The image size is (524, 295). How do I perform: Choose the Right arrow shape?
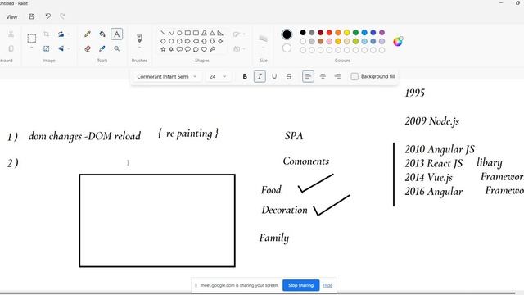pyautogui.click(x=187, y=41)
